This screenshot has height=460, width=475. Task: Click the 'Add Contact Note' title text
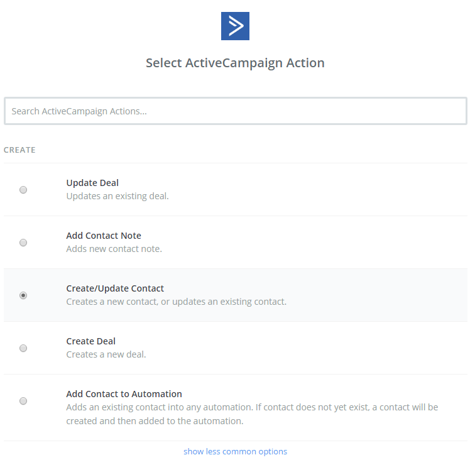(104, 236)
